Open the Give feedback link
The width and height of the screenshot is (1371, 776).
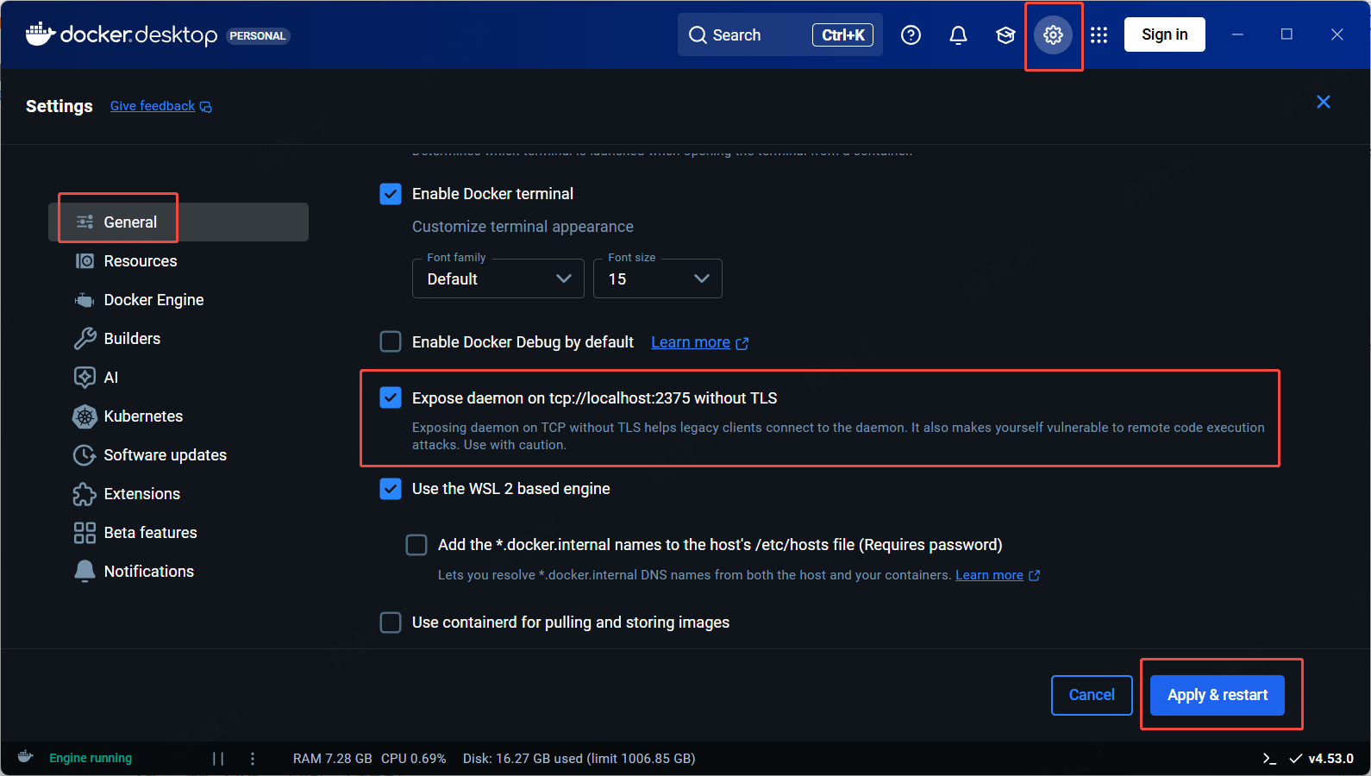153,106
